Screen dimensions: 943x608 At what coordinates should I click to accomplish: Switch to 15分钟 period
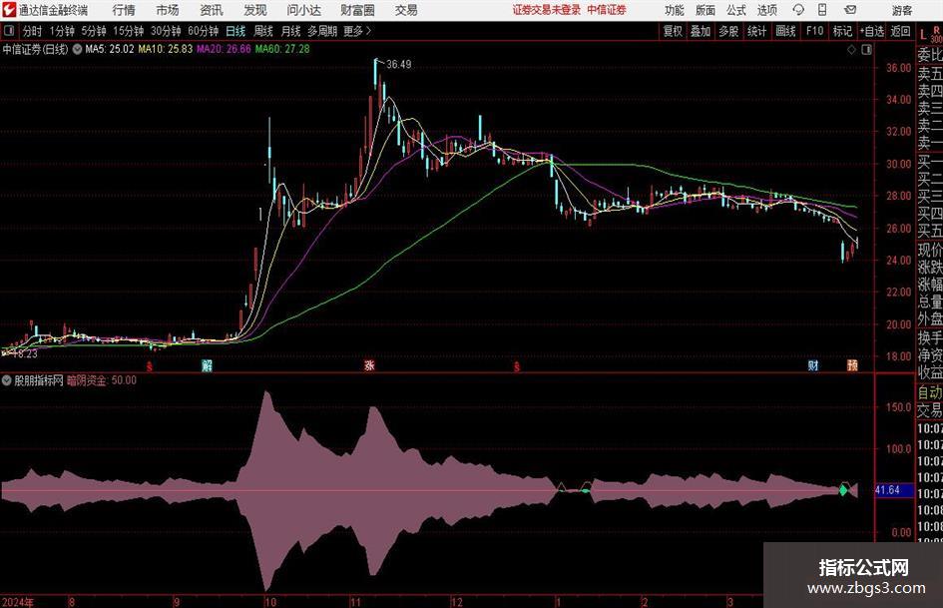(x=128, y=31)
